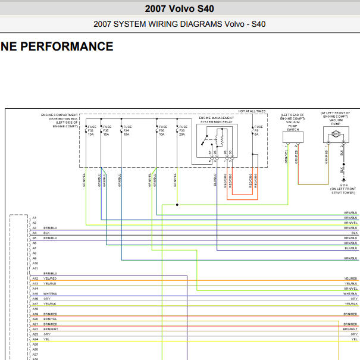Click connector pin A14

(x=35, y=289)
